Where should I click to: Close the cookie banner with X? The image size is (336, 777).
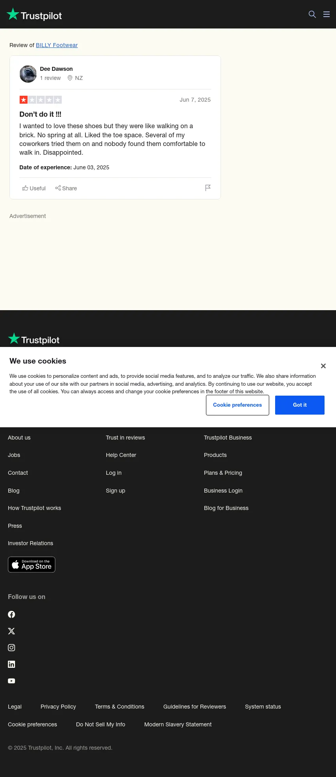pyautogui.click(x=323, y=366)
